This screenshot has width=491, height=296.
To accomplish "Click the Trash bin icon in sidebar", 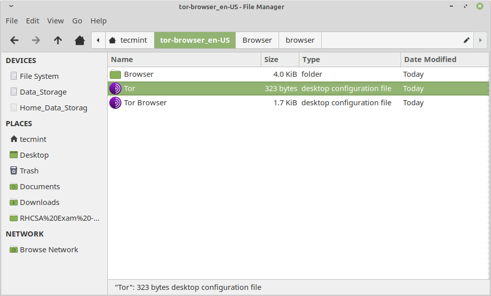I will pyautogui.click(x=13, y=170).
